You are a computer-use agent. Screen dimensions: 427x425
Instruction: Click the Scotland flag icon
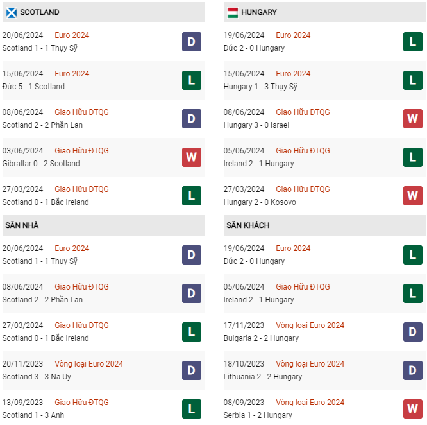tap(12, 13)
